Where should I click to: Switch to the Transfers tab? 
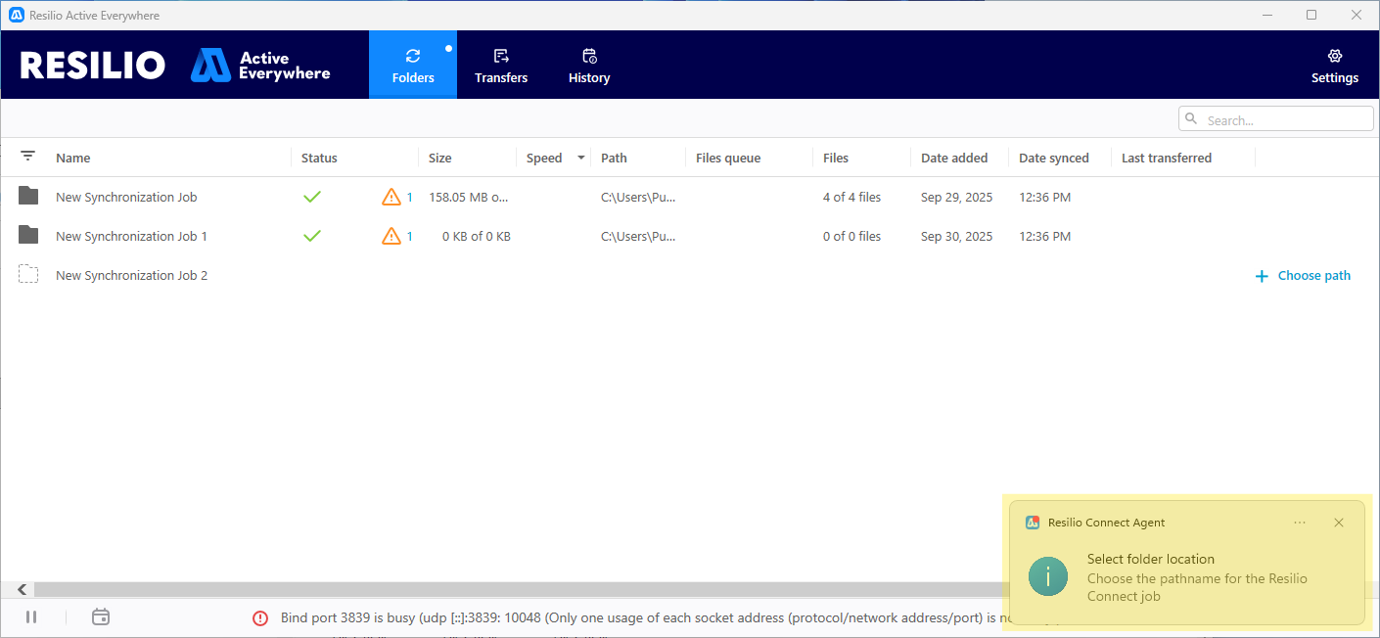coord(501,65)
